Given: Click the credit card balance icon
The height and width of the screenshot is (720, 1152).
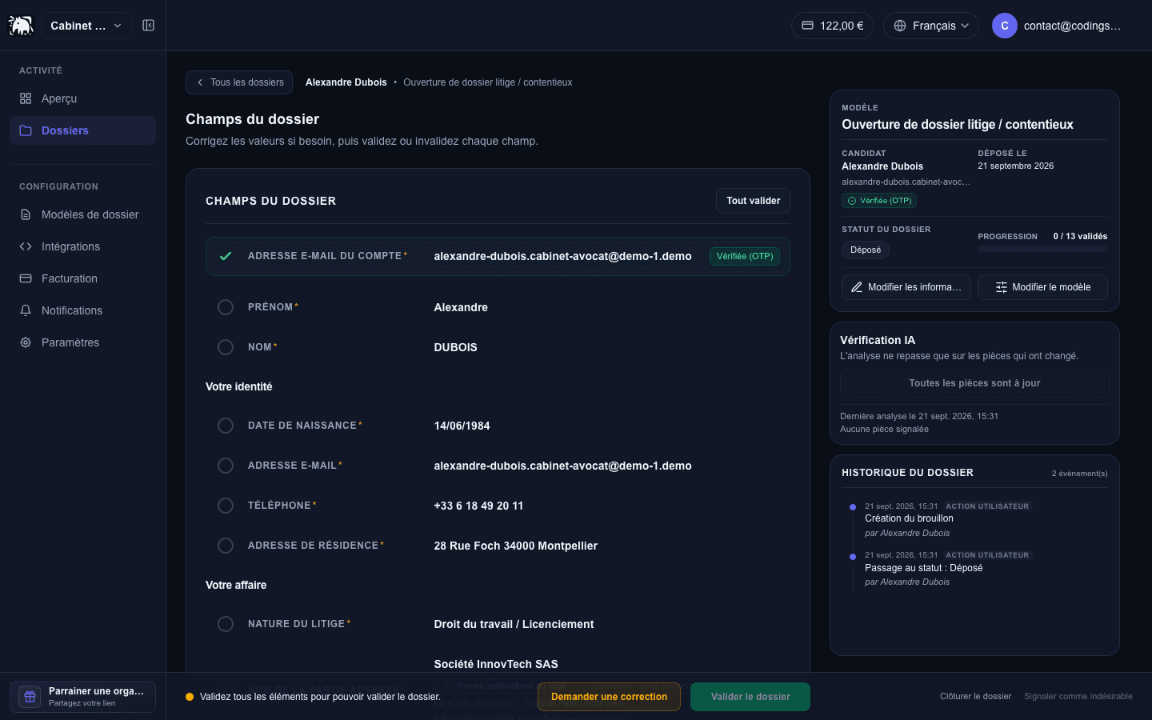Looking at the screenshot, I should click(x=808, y=26).
